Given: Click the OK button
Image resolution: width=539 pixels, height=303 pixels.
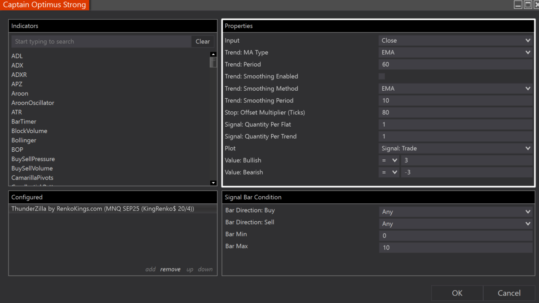Looking at the screenshot, I should (x=457, y=293).
